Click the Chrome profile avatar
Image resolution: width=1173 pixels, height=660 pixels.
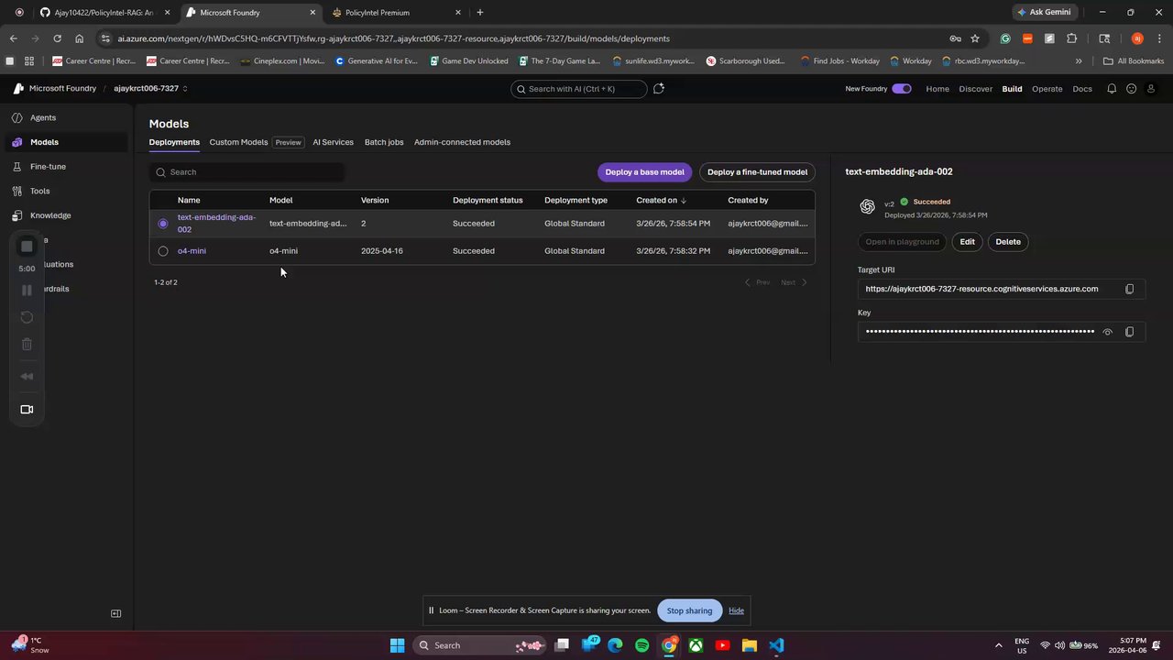1137,38
